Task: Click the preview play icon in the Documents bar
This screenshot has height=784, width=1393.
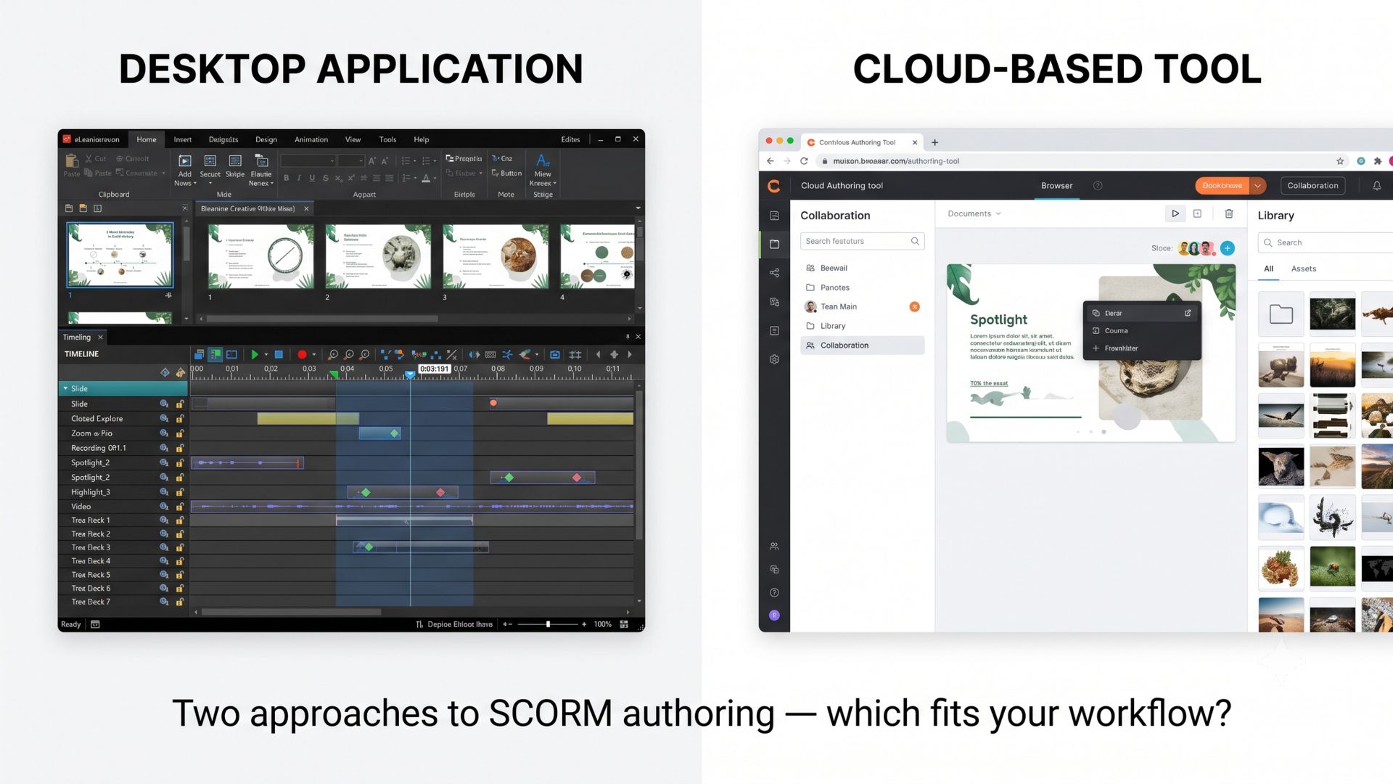Action: click(x=1175, y=213)
